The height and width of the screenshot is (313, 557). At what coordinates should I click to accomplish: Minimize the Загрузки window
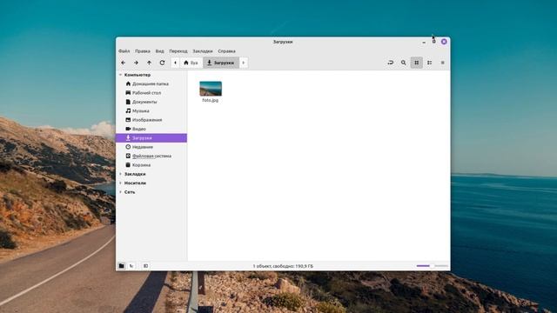pyautogui.click(x=424, y=42)
